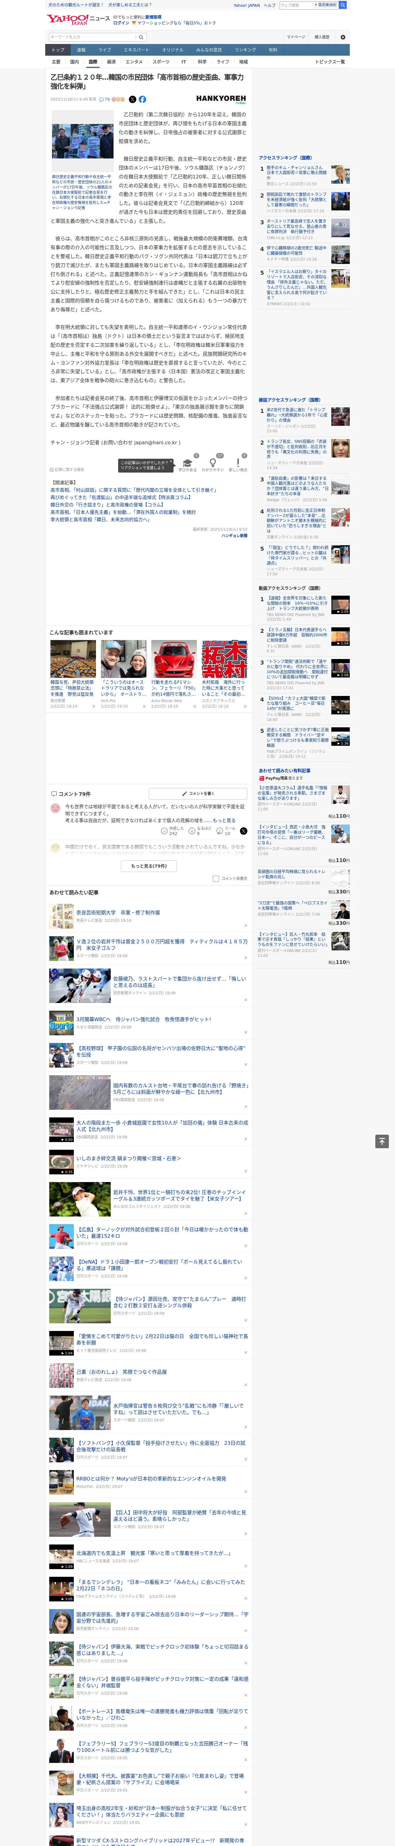Image resolution: width=395 pixels, height=1846 pixels.
Task: Open 購入履歴
Action: click(322, 37)
